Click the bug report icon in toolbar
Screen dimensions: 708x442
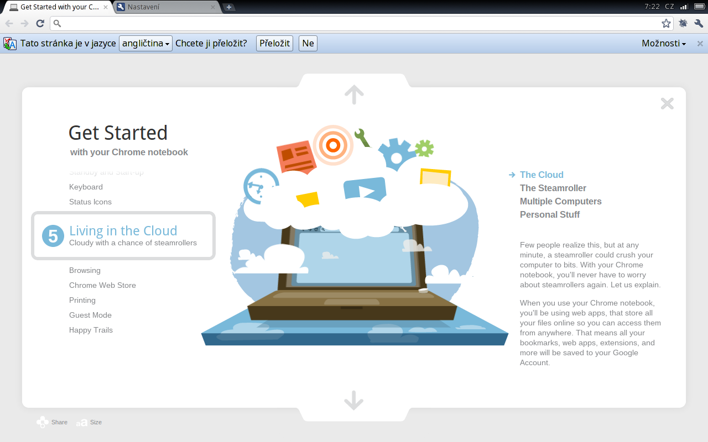coord(683,23)
